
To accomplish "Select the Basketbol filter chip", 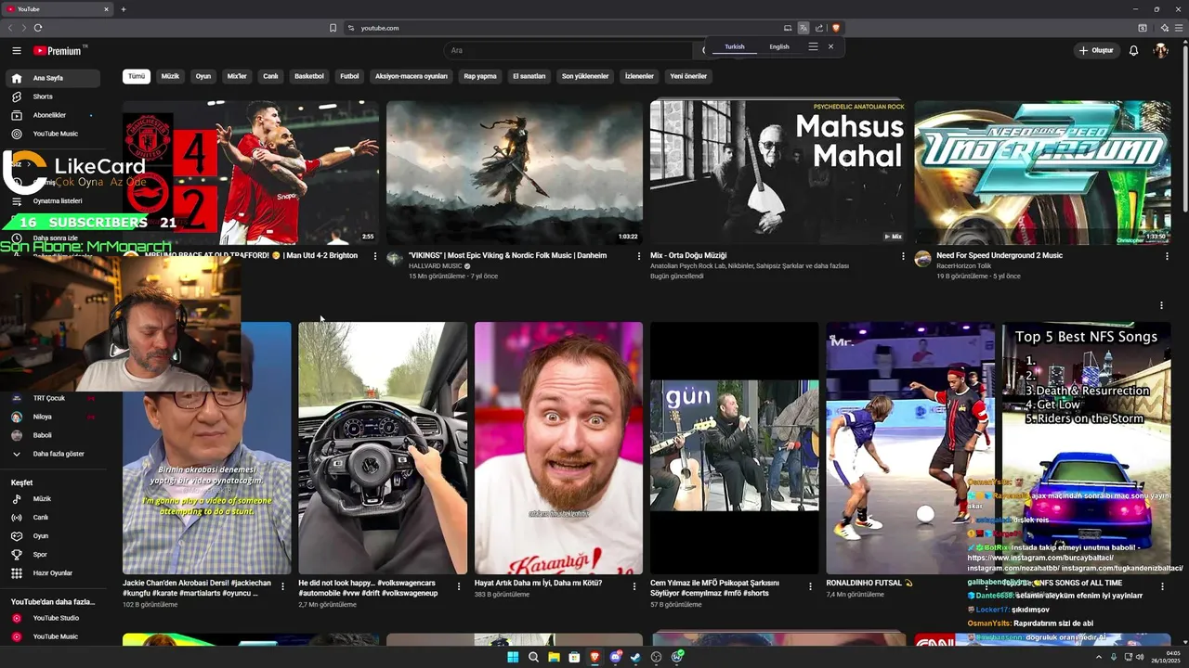I will pos(309,76).
